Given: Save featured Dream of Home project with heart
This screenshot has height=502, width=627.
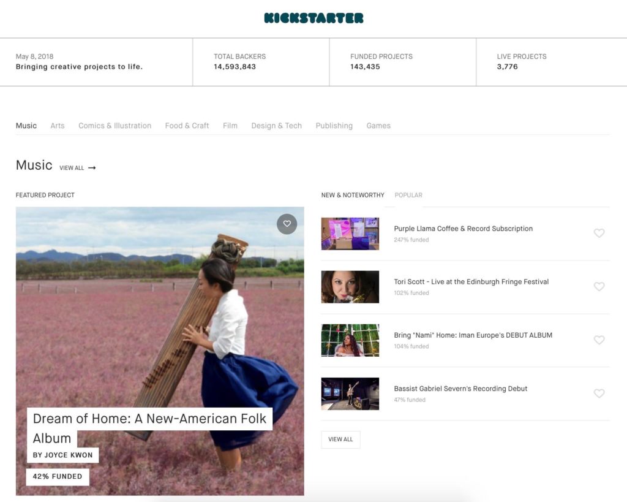Looking at the screenshot, I should click(287, 224).
